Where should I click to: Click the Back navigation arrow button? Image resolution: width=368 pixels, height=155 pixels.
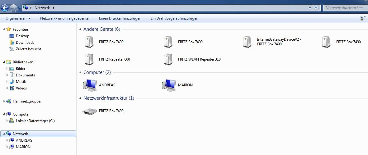click(x=5, y=8)
